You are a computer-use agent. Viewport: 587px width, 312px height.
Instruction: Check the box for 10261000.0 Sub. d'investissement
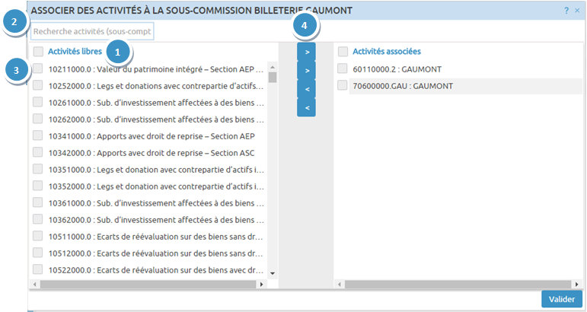(37, 102)
